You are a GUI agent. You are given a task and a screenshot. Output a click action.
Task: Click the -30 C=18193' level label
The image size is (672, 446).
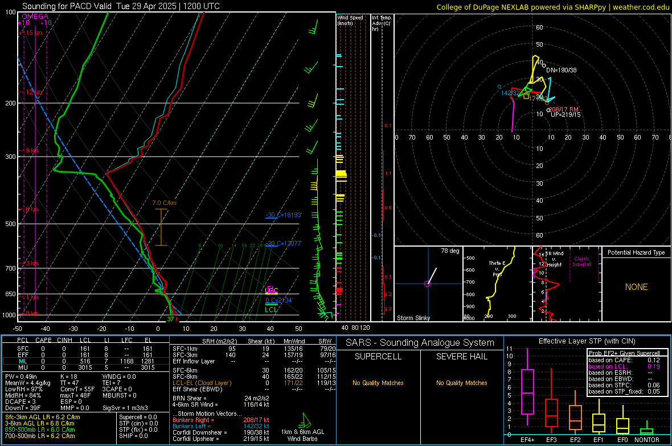click(284, 215)
